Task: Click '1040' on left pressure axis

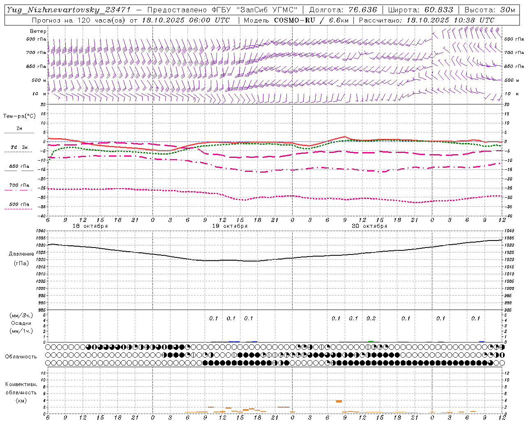Action: tap(42, 231)
